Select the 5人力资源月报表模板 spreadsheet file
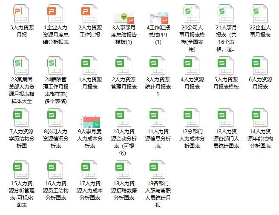Screen dimensions: 279x215 pos(226,66)
